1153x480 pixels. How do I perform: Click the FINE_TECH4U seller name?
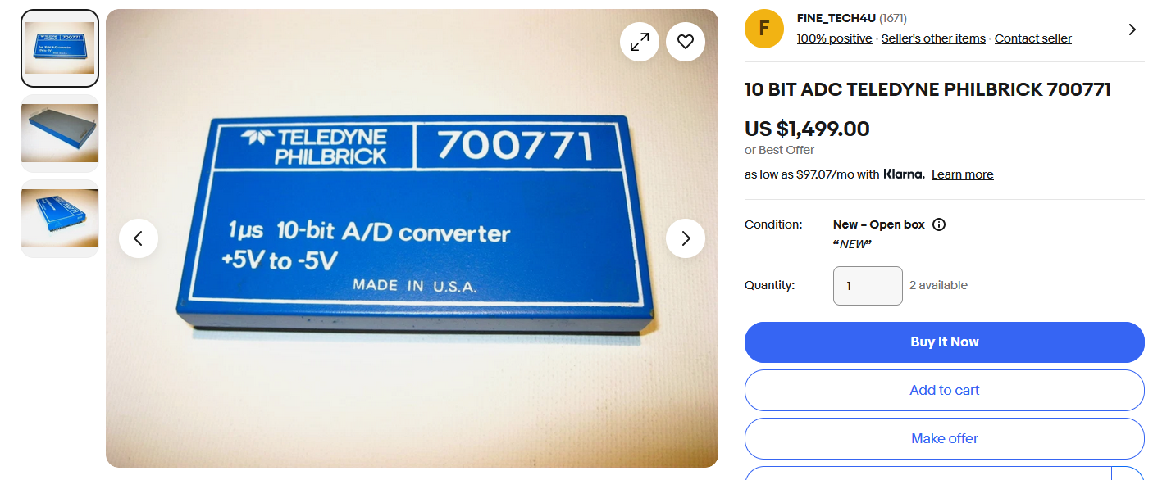click(x=836, y=18)
